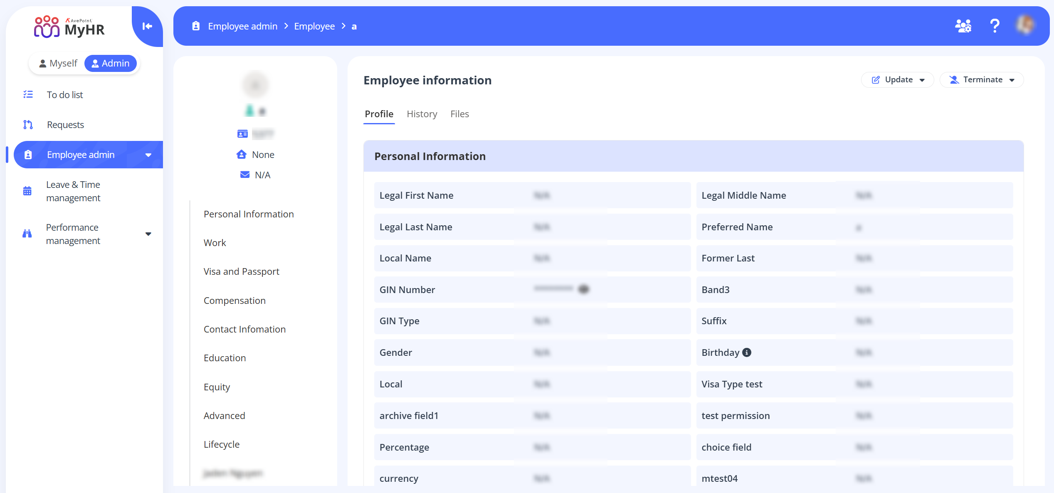Open user management settings in the top bar
Viewport: 1054px width, 493px height.
(963, 26)
